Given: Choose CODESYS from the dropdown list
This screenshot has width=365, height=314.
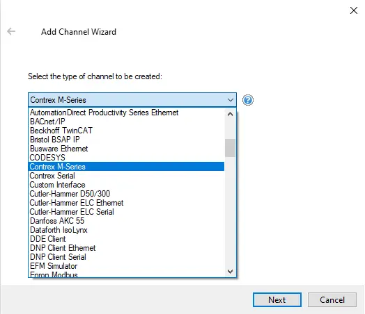Looking at the screenshot, I should point(126,158).
